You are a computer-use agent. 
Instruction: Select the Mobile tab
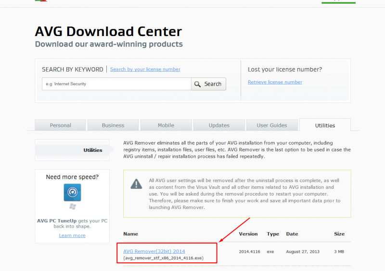coord(166,125)
